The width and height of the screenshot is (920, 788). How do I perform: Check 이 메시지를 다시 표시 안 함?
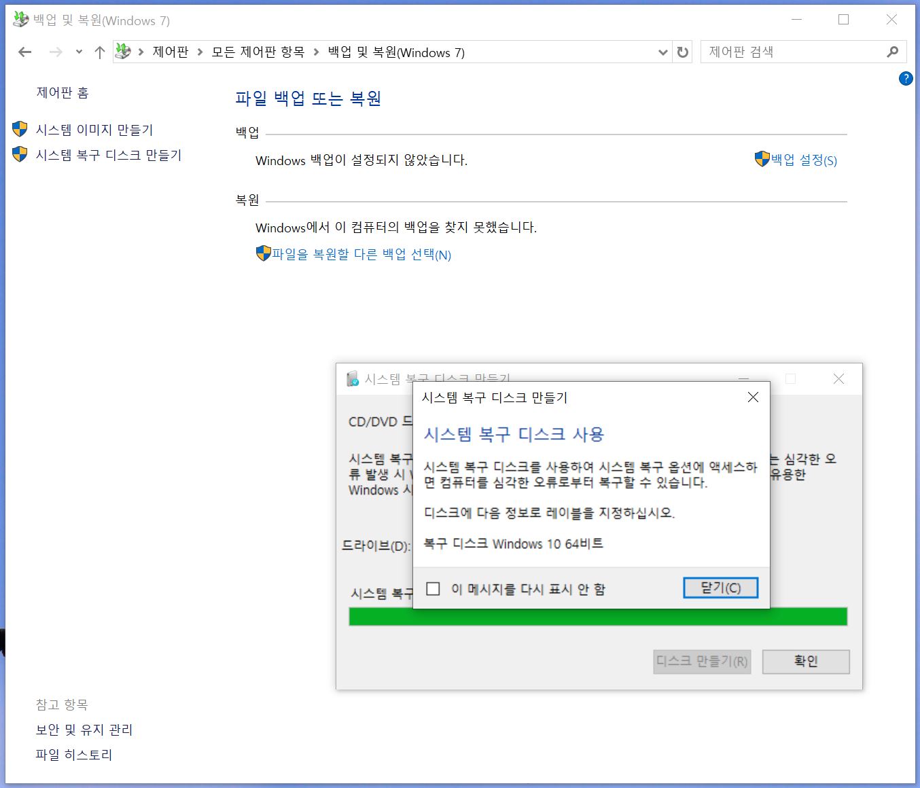(434, 589)
